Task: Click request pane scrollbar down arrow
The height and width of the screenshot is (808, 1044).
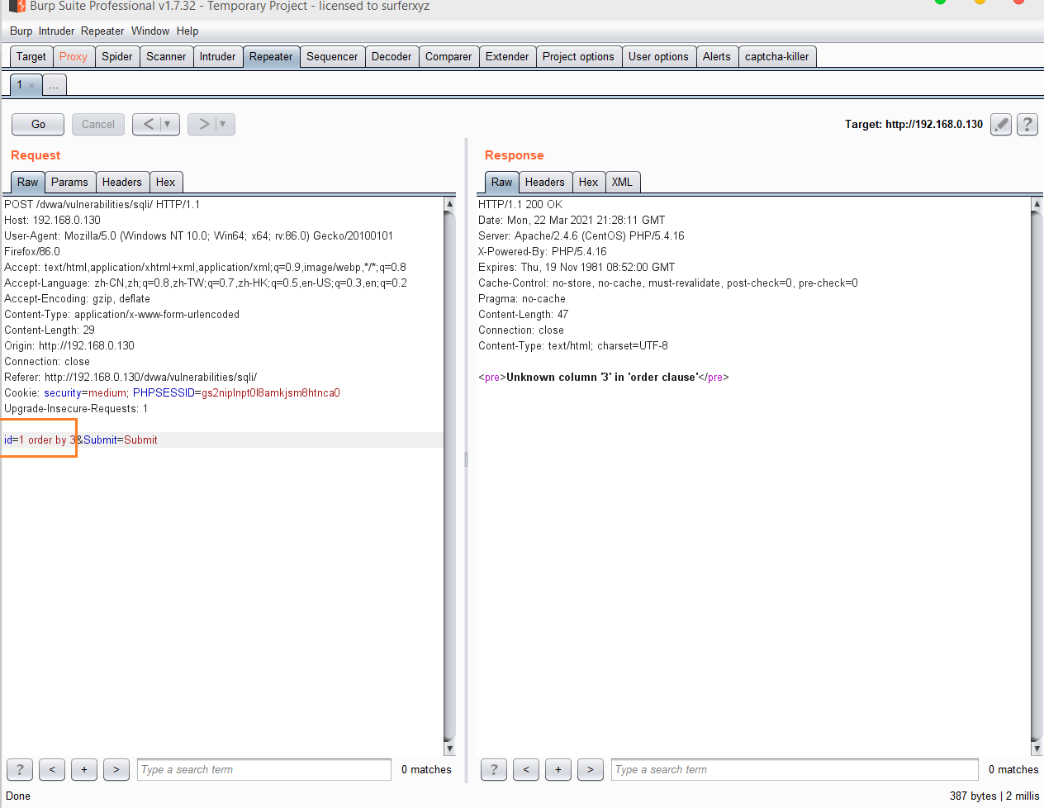Action: tap(450, 749)
